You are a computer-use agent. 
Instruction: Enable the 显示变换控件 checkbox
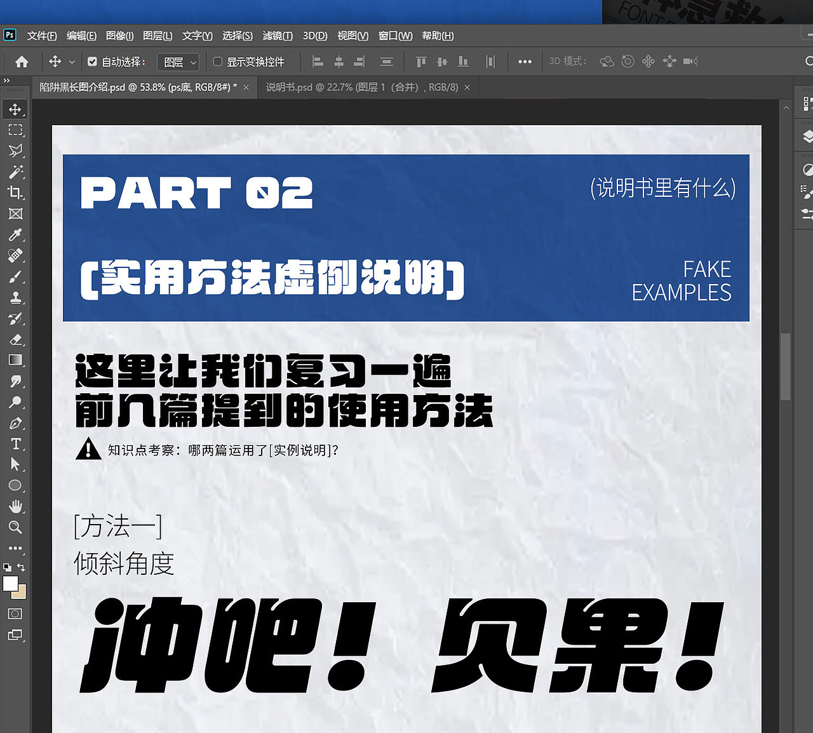pos(217,62)
